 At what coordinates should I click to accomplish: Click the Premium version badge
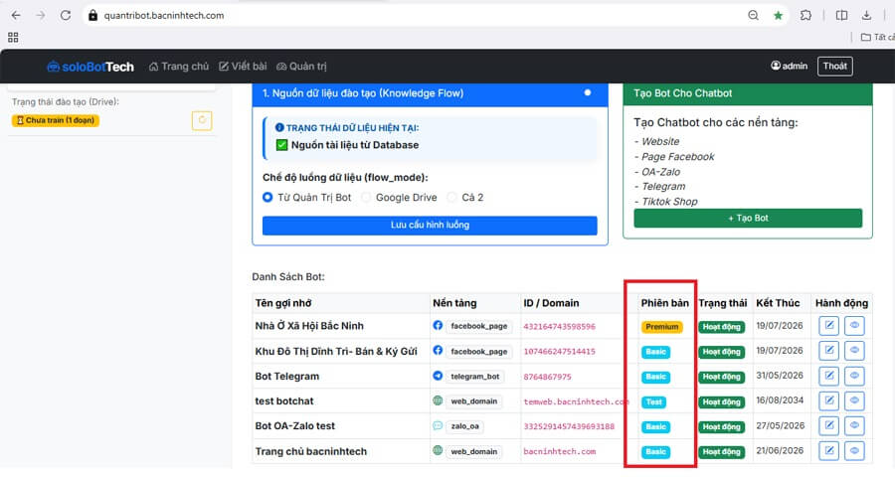coord(661,327)
